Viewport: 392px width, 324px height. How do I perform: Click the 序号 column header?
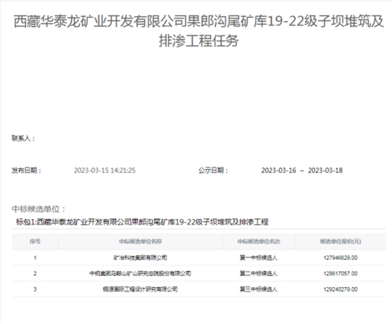35,242
